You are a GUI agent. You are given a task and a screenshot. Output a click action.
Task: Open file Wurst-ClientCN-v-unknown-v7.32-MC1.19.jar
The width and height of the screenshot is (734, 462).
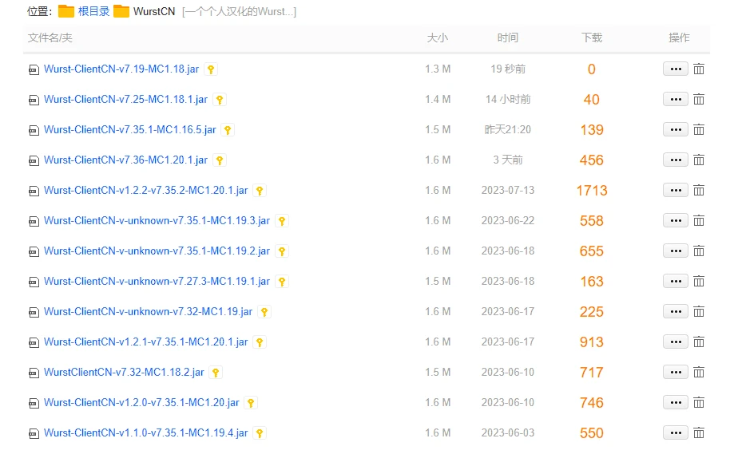148,312
